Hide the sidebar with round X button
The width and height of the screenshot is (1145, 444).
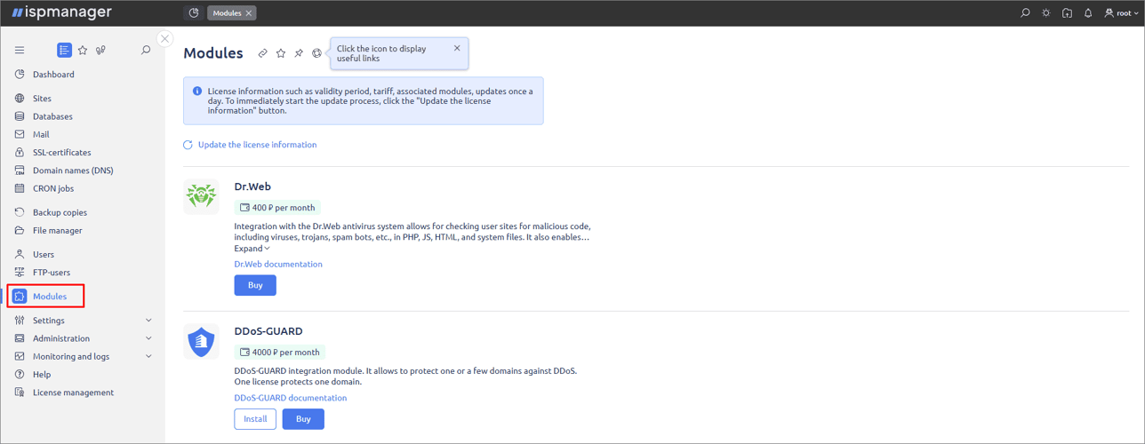(x=165, y=39)
